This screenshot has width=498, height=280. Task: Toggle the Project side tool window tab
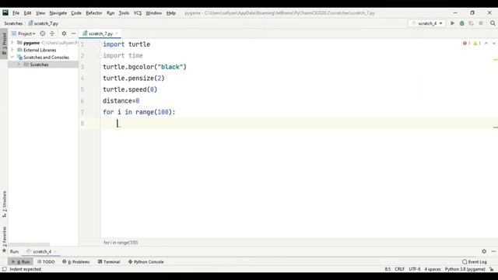(x=4, y=44)
